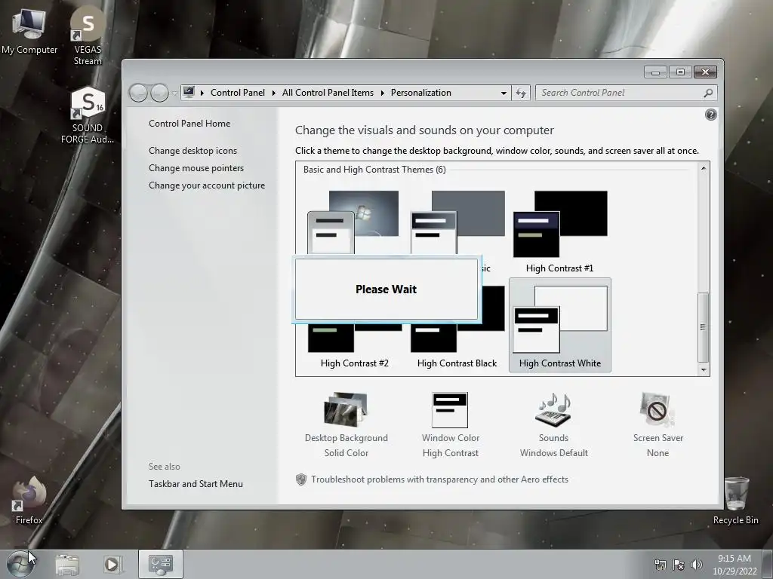Open the address bar history dropdown
Screen dimensions: 773x579
coord(504,93)
